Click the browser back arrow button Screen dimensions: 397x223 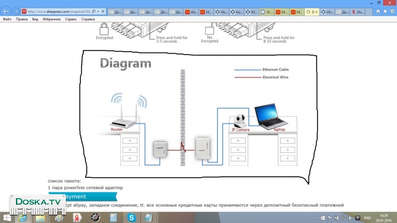click(x=6, y=11)
